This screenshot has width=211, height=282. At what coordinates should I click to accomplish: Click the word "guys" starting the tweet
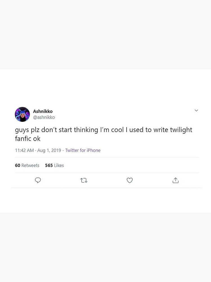point(22,130)
